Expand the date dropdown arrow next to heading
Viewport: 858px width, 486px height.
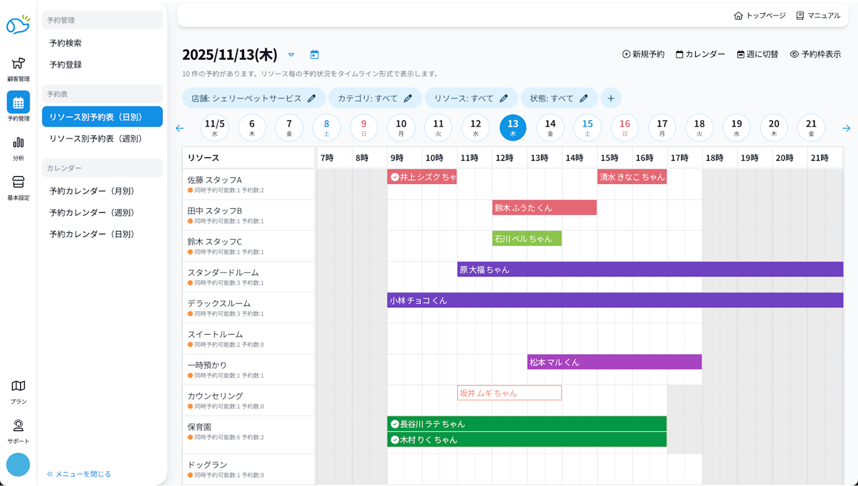click(291, 55)
